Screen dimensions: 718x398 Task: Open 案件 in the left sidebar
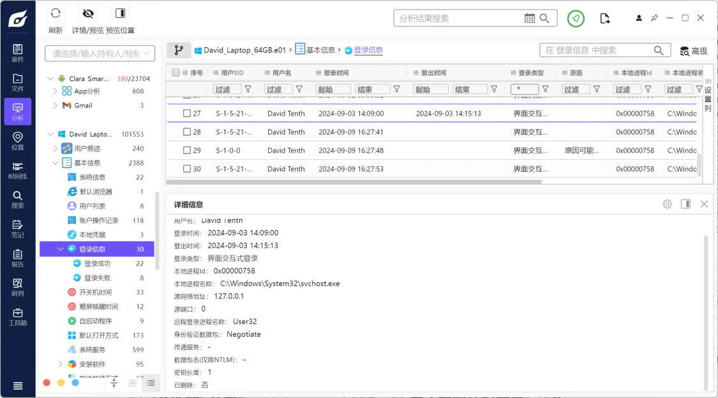click(17, 53)
